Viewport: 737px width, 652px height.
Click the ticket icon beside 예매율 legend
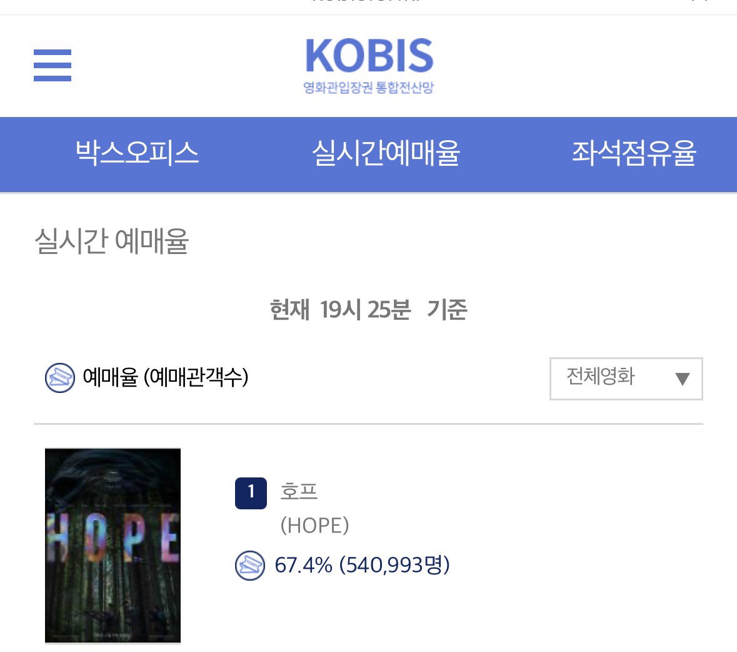click(x=59, y=378)
